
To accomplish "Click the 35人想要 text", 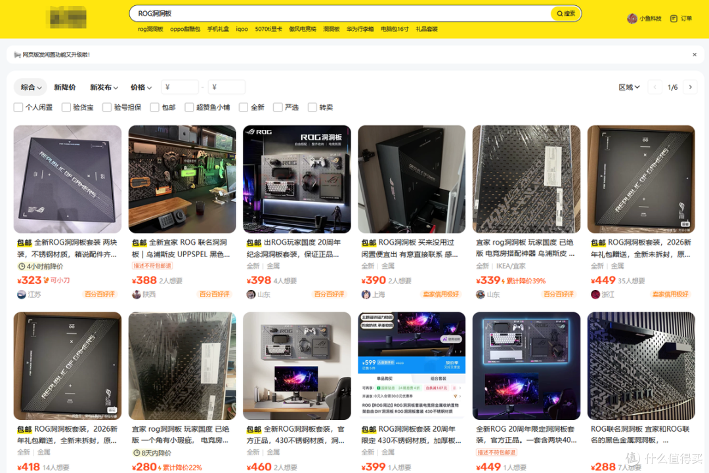I will point(632,281).
